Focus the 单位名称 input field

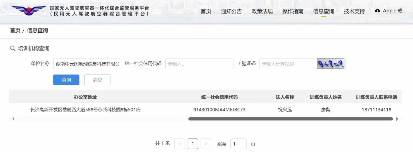[x=87, y=64]
